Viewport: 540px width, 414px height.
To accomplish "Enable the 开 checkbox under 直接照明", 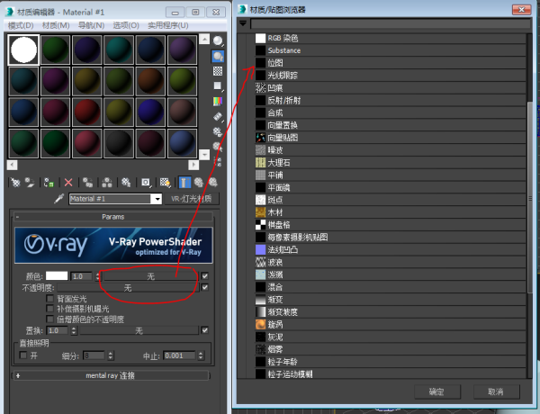I will pyautogui.click(x=23, y=355).
